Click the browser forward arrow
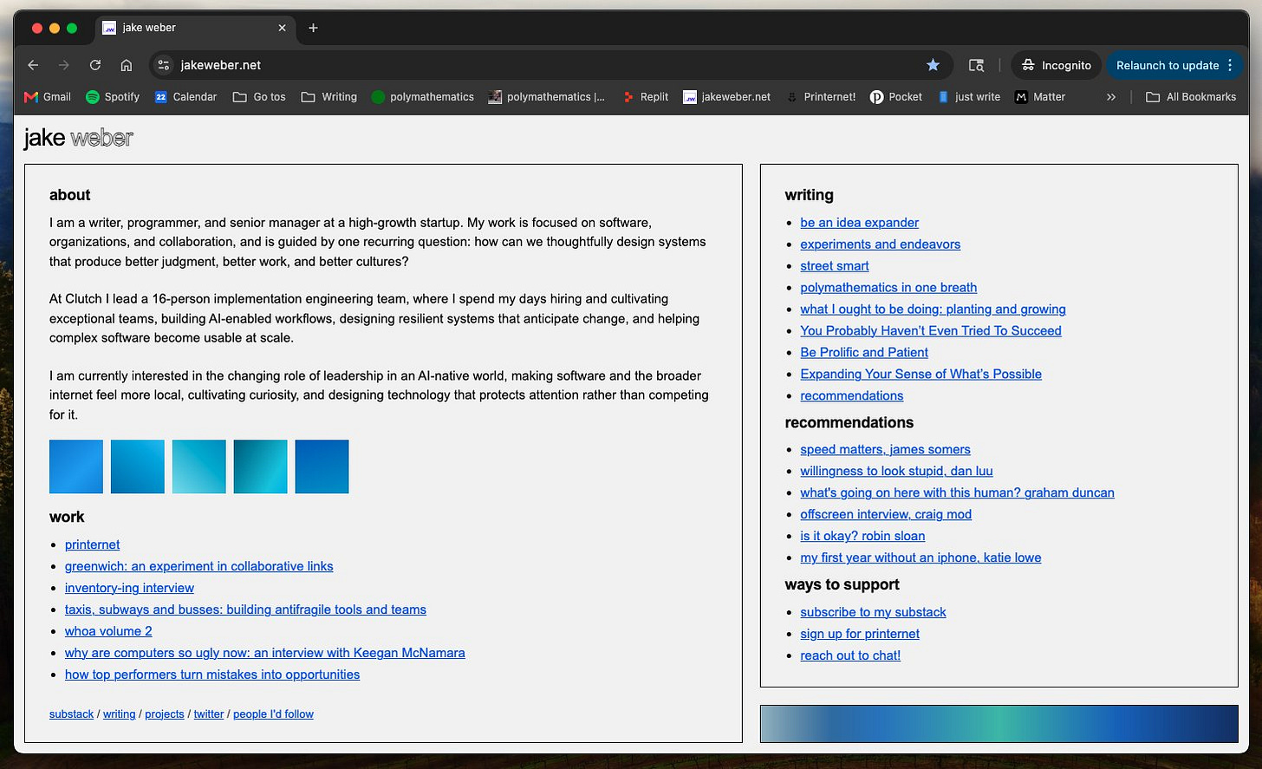This screenshot has width=1262, height=769. click(63, 65)
